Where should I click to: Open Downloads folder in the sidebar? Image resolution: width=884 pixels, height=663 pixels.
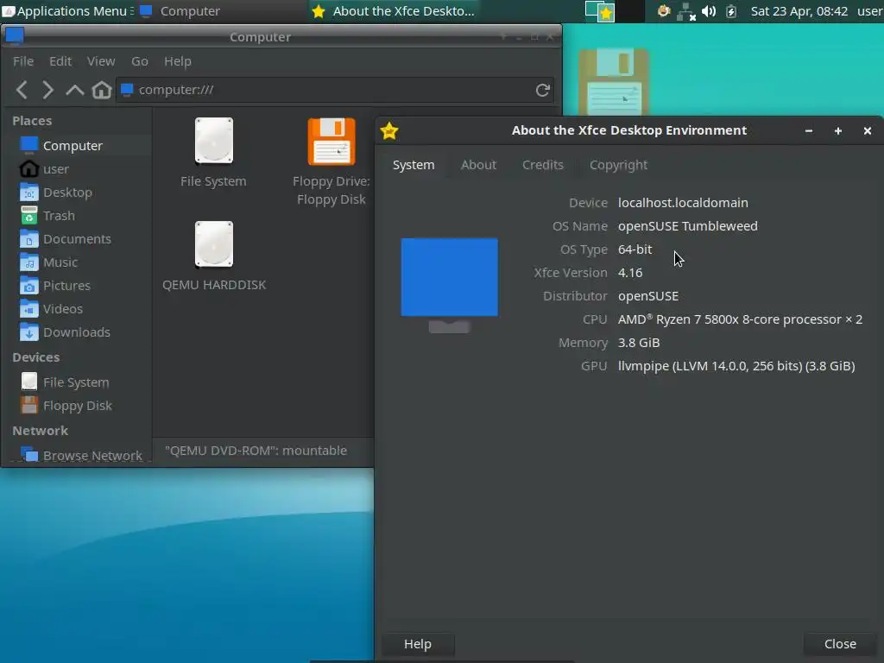click(77, 332)
